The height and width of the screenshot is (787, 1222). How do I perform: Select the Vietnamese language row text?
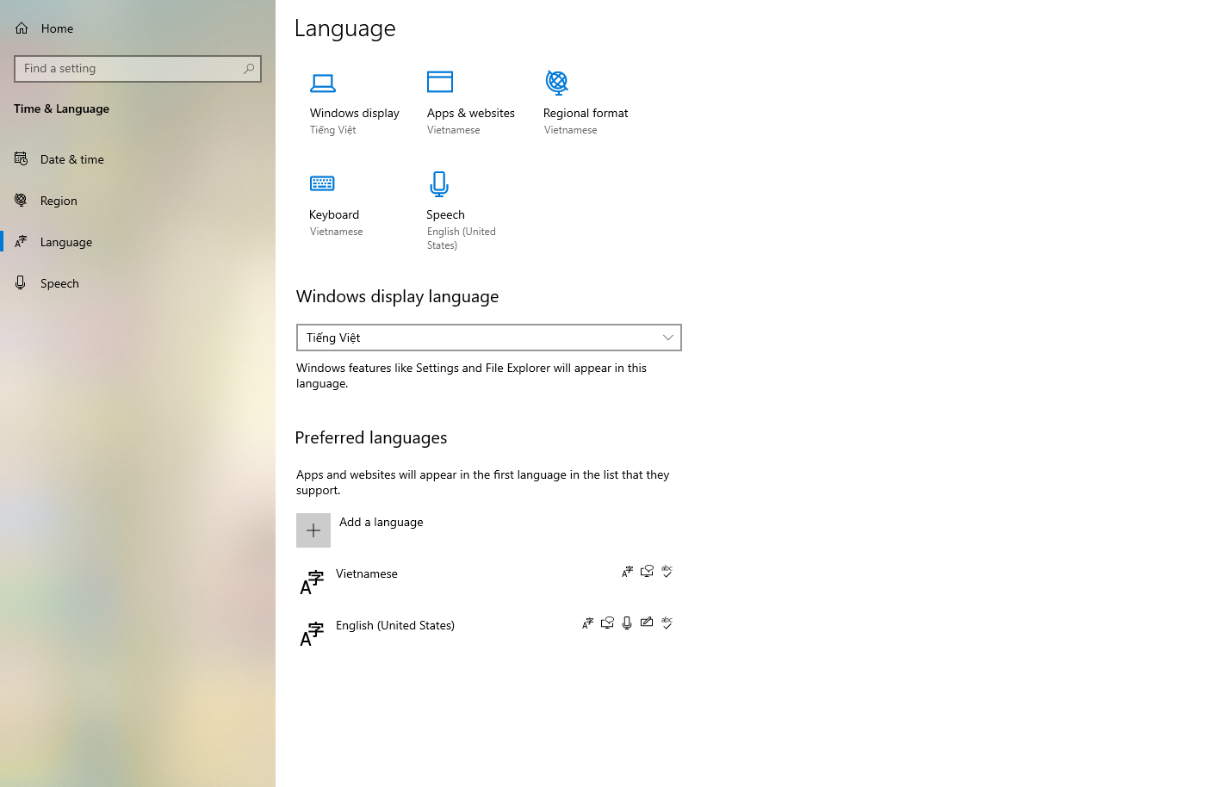coord(367,573)
